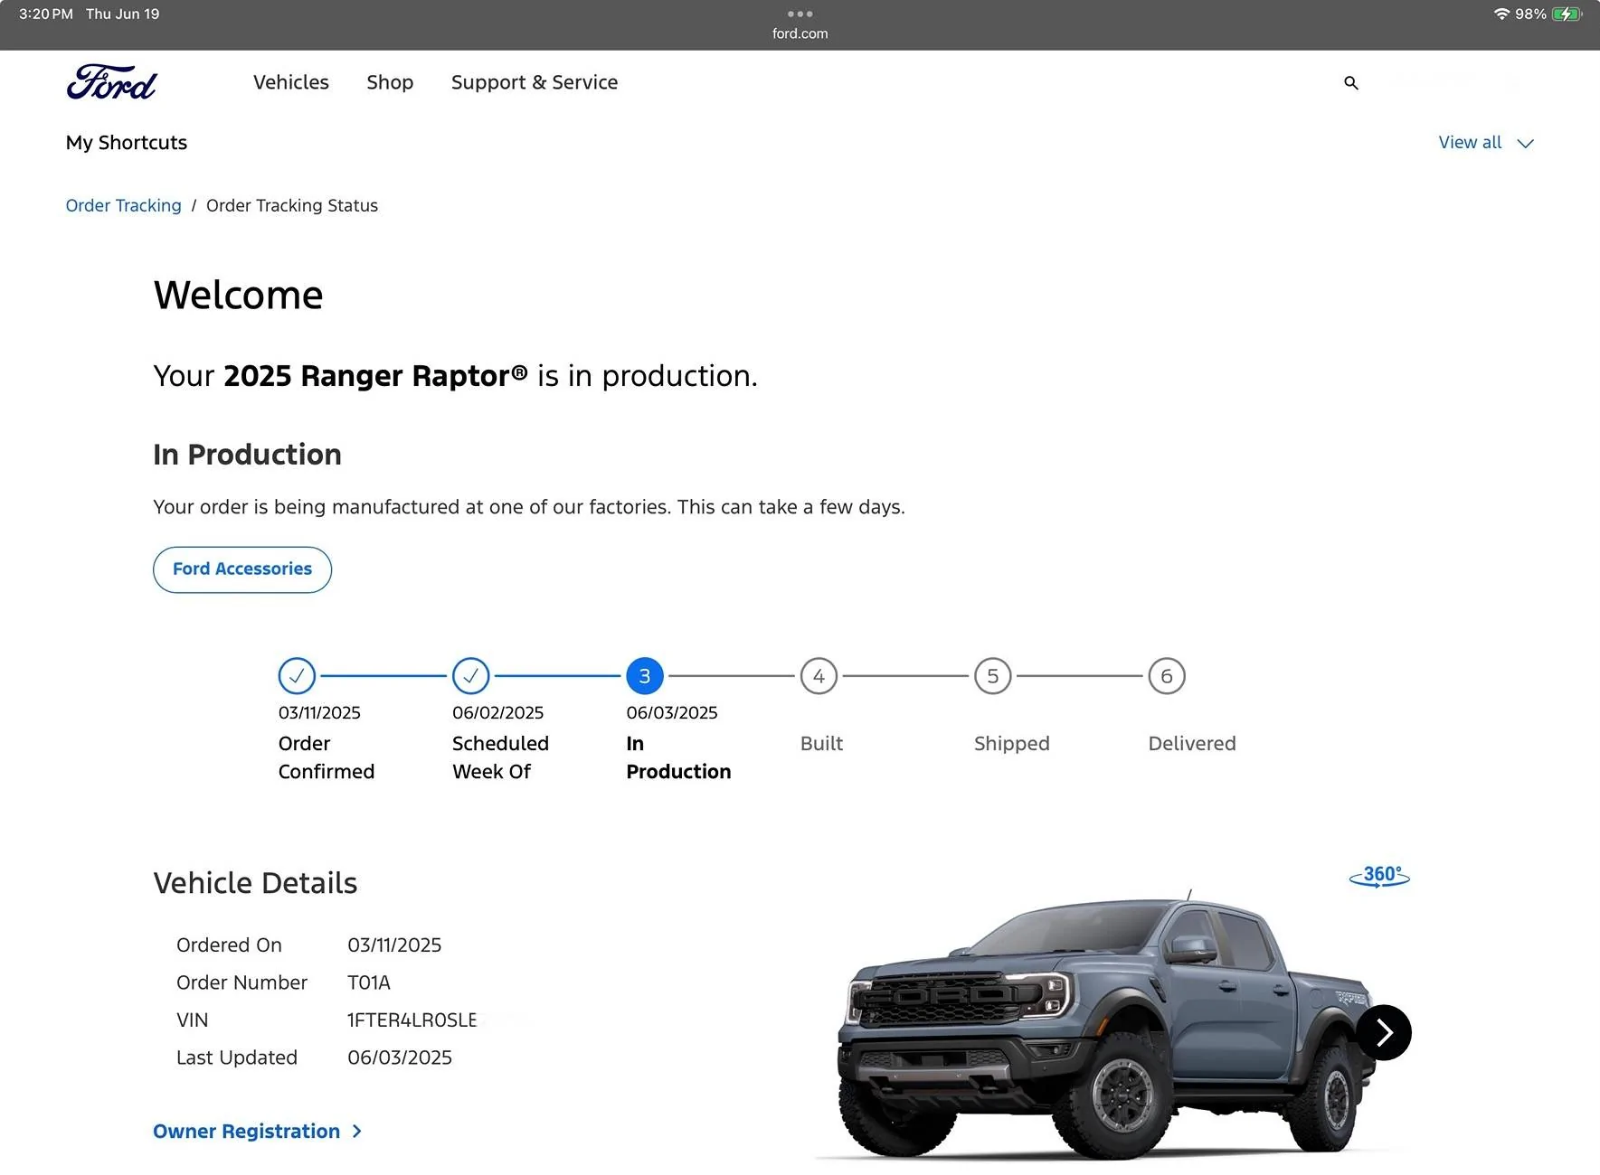
Task: Open the search icon
Action: [x=1351, y=83]
